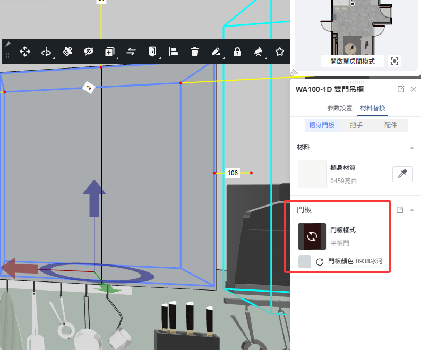Switch to the 参数設置 tab
Image resolution: width=421 pixels, height=350 pixels.
tap(339, 108)
